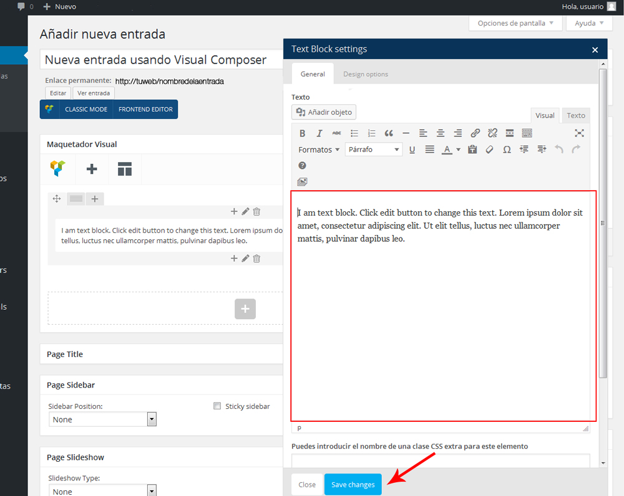Screen dimensions: 624x496
Task: Expand Opciones de pantalla panel
Action: (515, 23)
